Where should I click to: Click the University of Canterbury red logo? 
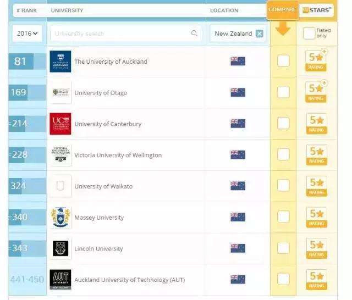(60, 124)
